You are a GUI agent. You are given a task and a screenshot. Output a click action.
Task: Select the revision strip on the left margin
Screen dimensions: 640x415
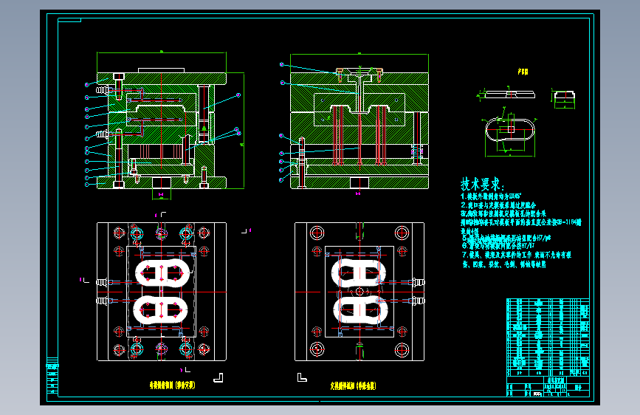click(x=52, y=375)
